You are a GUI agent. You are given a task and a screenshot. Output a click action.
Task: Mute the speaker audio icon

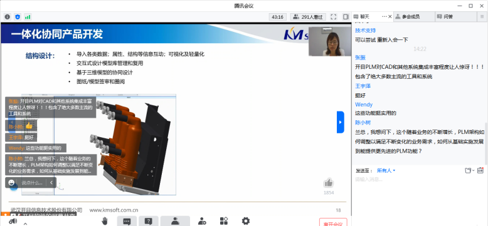13,222
